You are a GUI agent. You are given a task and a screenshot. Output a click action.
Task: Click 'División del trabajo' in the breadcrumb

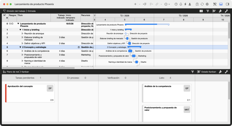pyautogui.click(x=16, y=11)
